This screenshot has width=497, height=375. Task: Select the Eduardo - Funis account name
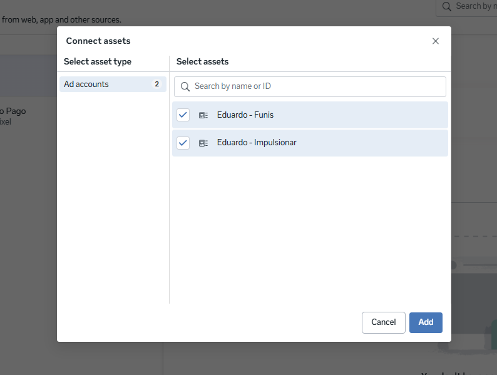[245, 115]
